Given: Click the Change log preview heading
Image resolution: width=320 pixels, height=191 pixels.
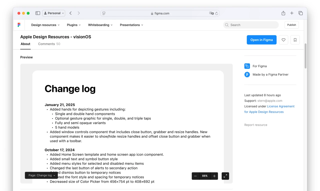Looking at the screenshot, I should (x=70, y=89).
